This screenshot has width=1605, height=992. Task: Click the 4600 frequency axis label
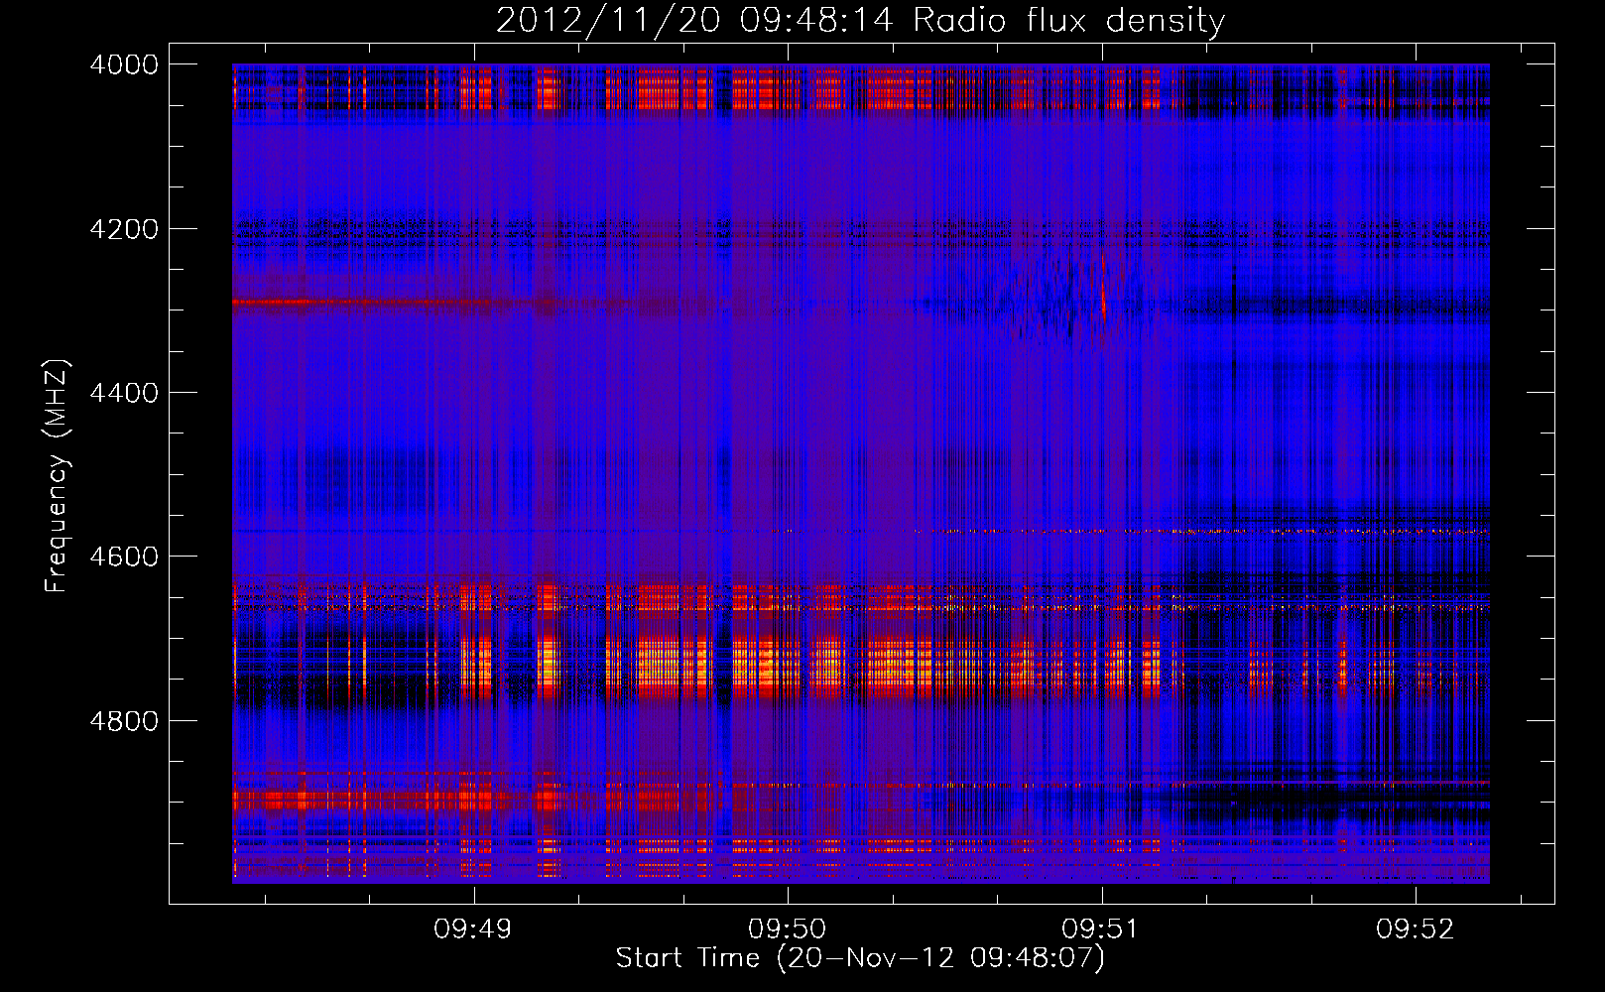pos(124,557)
